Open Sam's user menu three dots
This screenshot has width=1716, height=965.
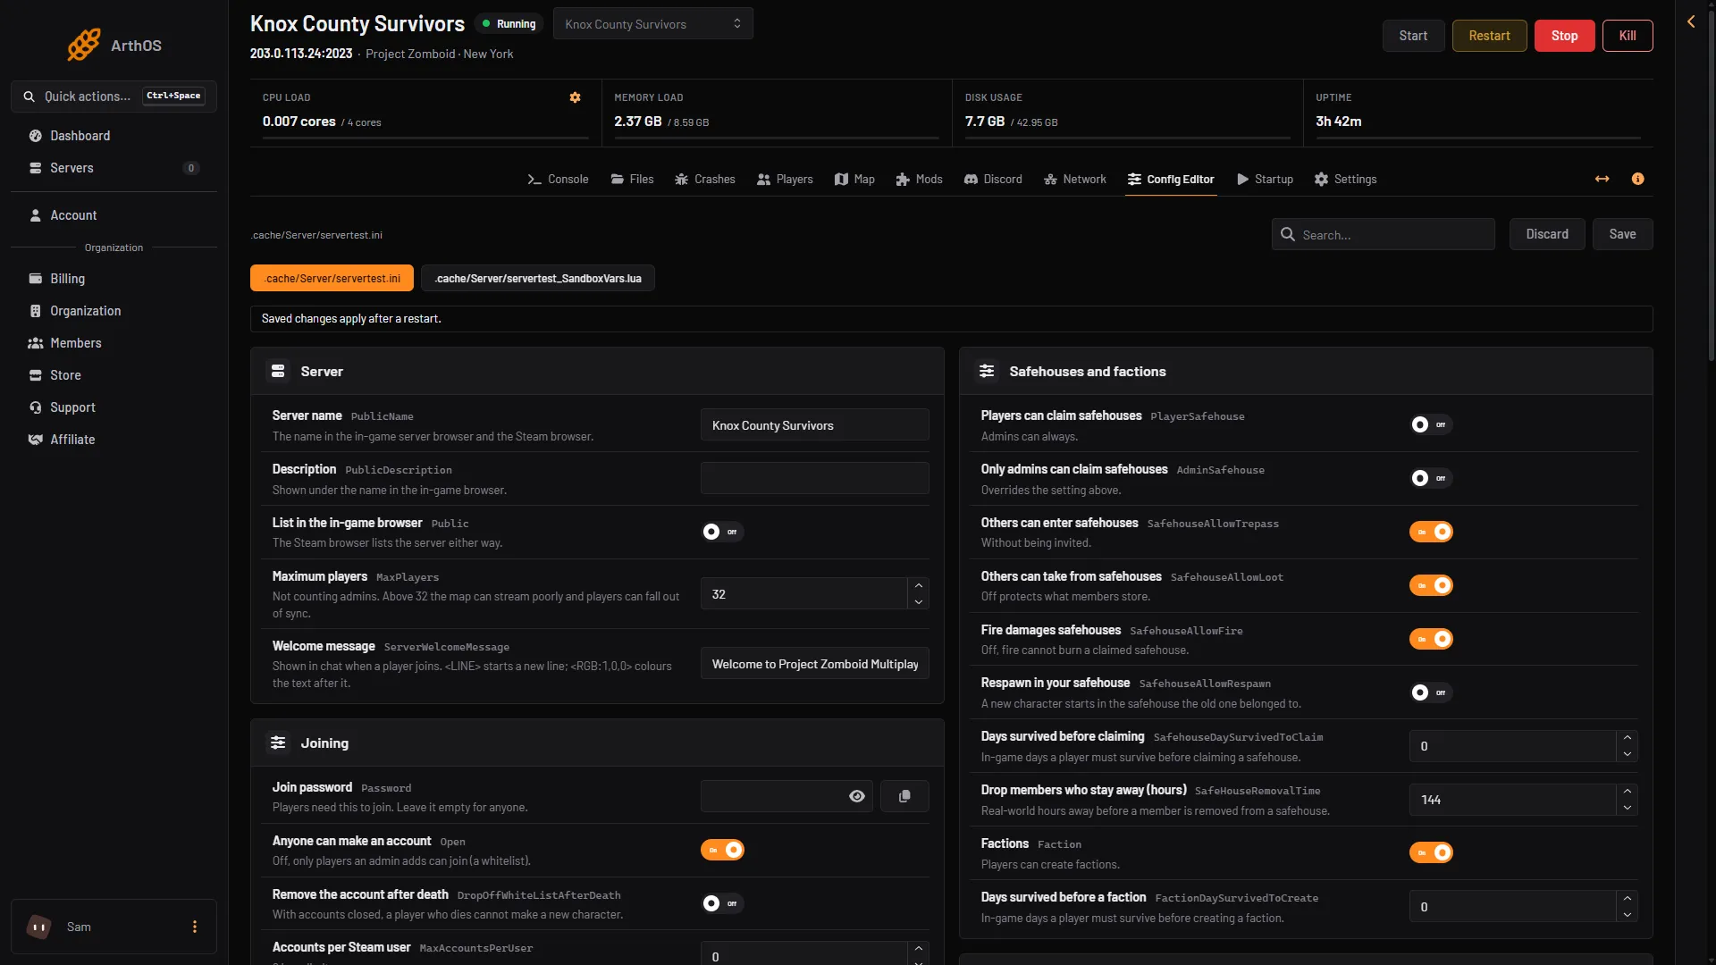tap(195, 927)
